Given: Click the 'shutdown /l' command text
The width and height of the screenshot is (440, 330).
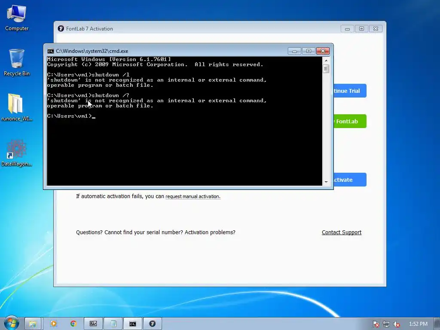Looking at the screenshot, I should pyautogui.click(x=110, y=75).
